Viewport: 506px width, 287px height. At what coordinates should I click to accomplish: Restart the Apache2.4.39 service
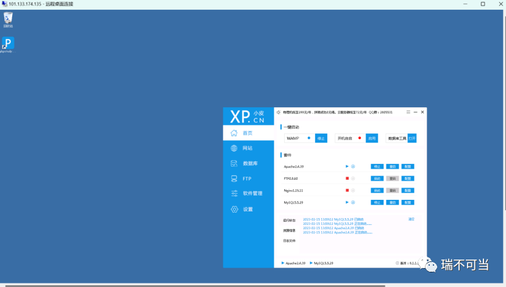tap(393, 166)
